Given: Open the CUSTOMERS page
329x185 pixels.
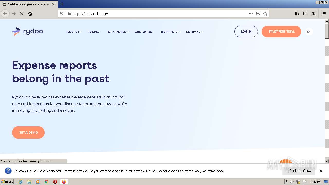Looking at the screenshot, I should tap(144, 32).
